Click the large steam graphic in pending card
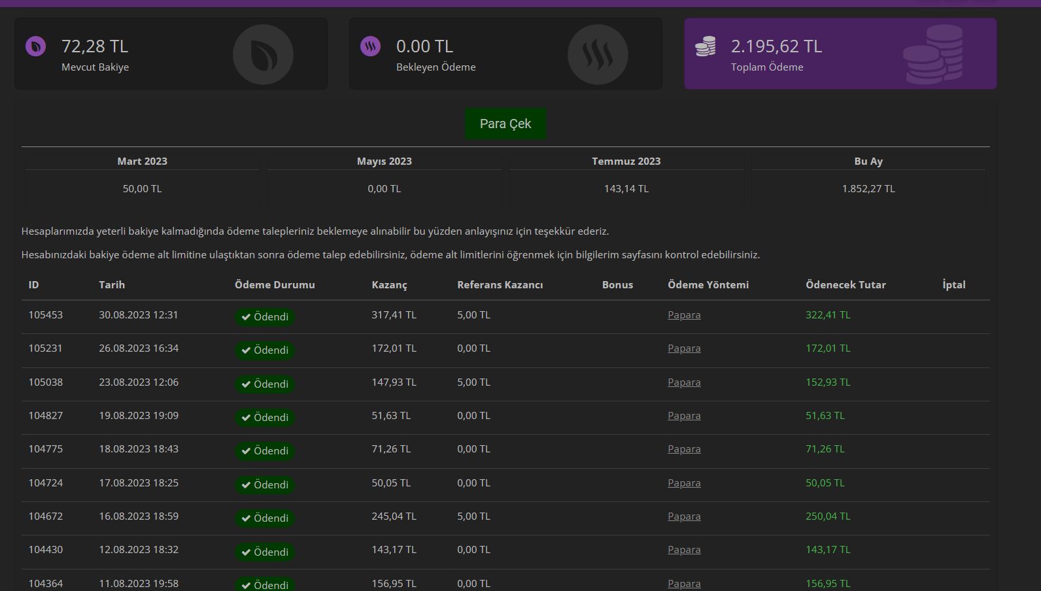 point(598,54)
